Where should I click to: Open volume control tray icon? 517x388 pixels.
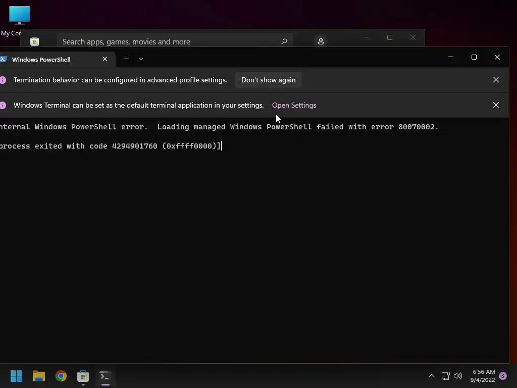458,376
